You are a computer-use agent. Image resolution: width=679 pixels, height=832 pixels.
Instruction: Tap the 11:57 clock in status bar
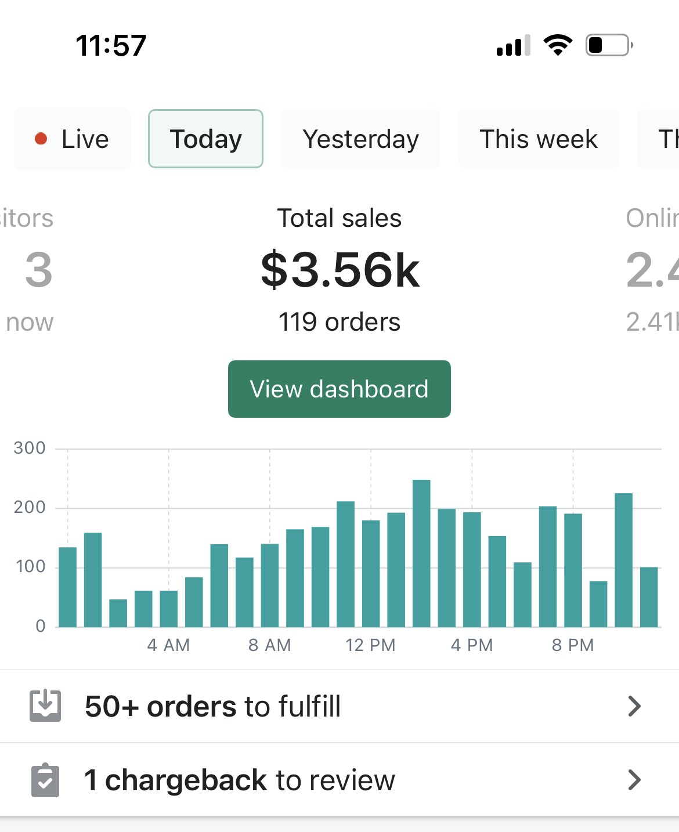111,45
